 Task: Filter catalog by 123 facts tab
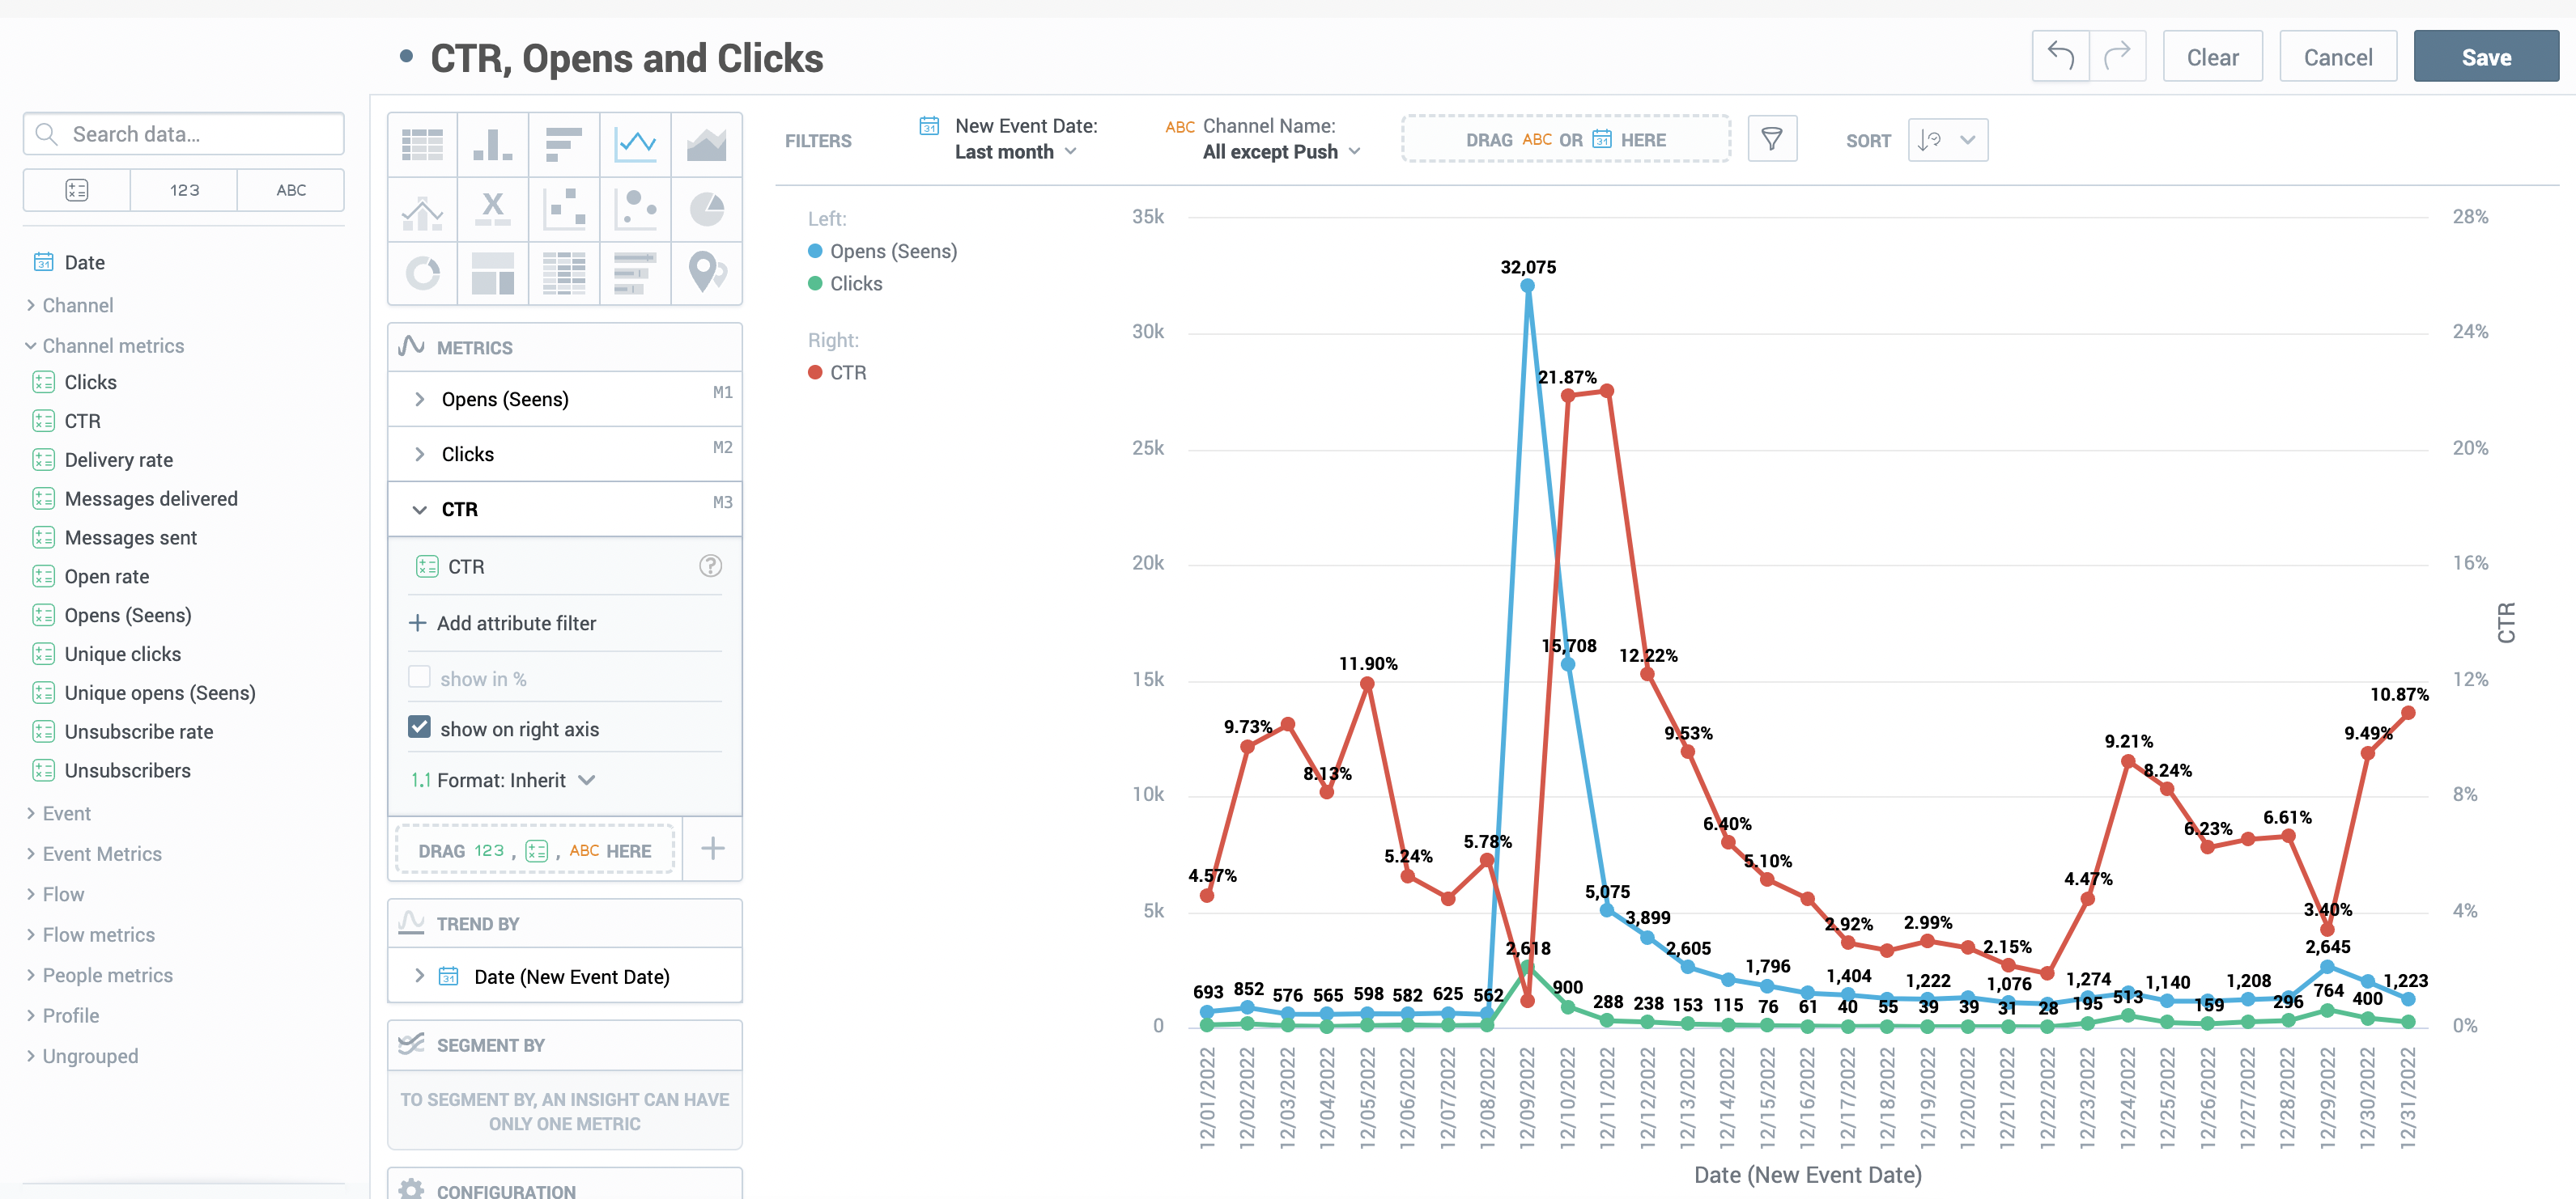(x=184, y=190)
